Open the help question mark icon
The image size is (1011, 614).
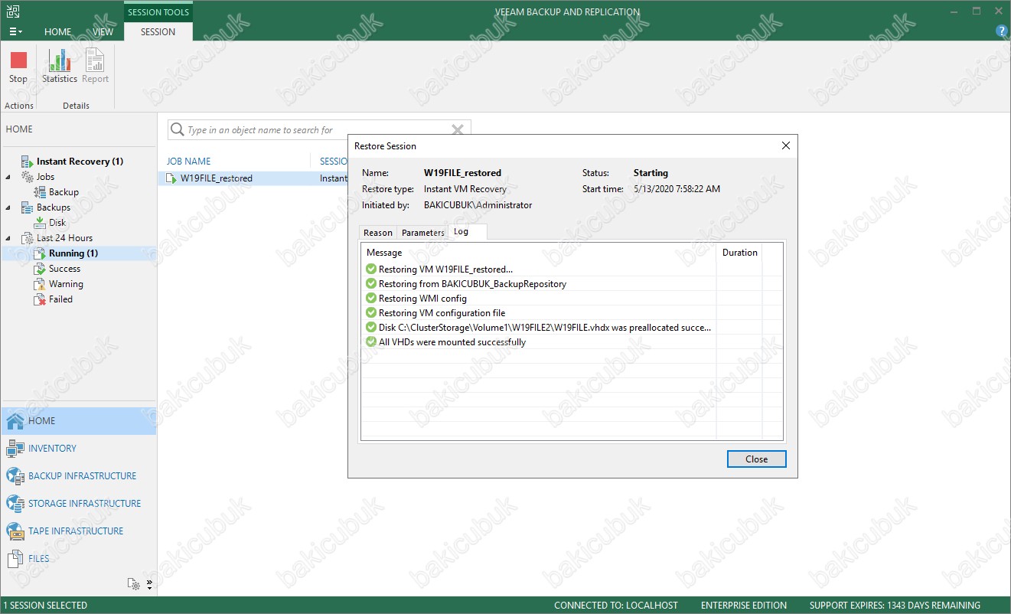(1001, 31)
